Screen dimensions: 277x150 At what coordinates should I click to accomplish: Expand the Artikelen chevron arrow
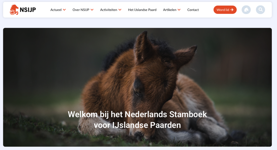click(179, 10)
